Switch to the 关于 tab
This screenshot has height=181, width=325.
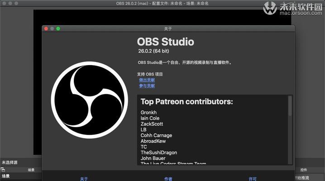84,179
